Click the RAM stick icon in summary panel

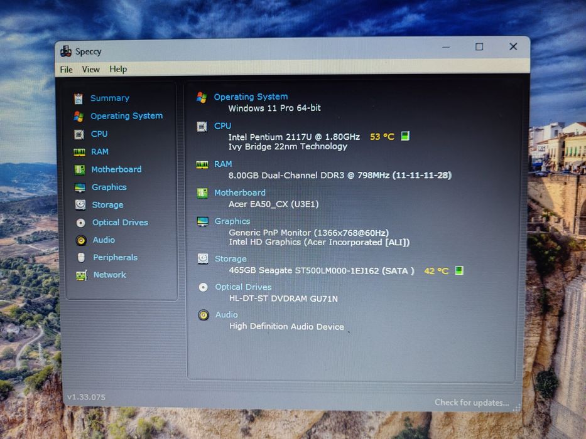coord(202,164)
